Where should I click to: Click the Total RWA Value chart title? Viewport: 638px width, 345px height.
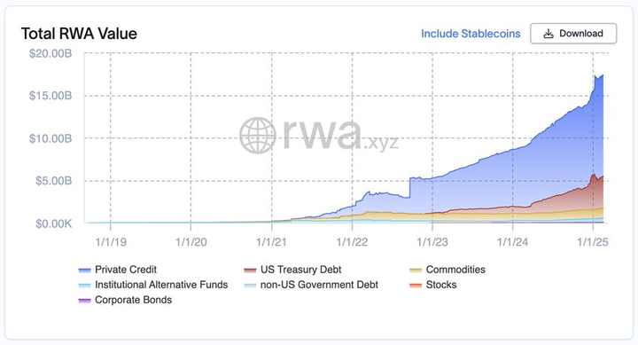pos(79,34)
